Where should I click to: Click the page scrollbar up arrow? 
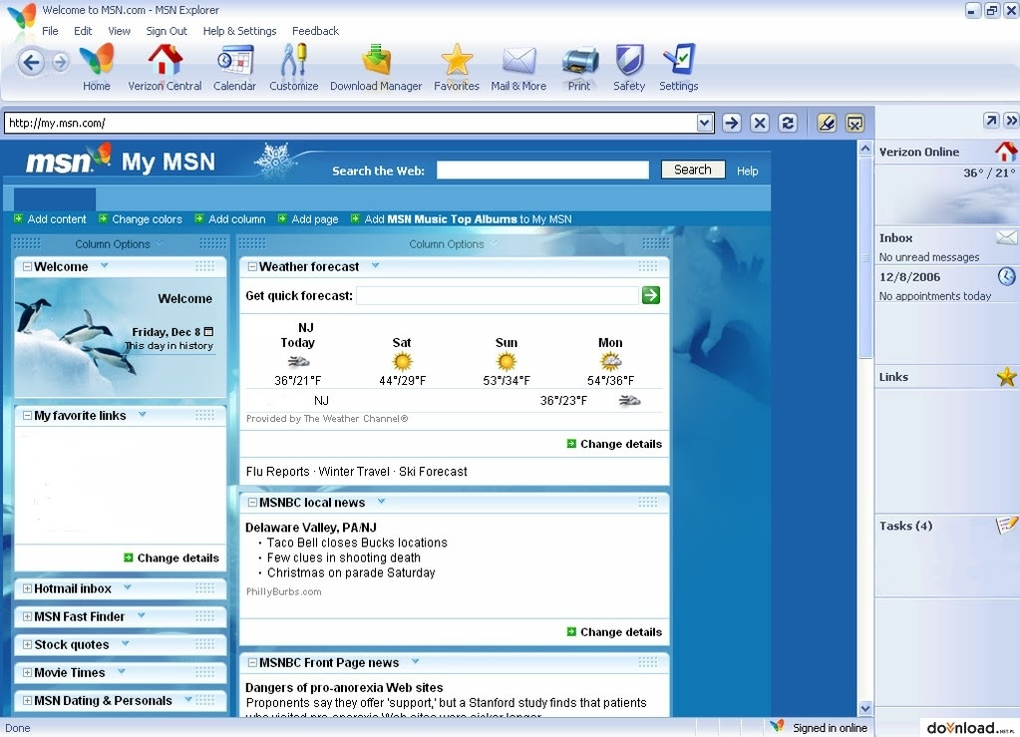tap(865, 149)
